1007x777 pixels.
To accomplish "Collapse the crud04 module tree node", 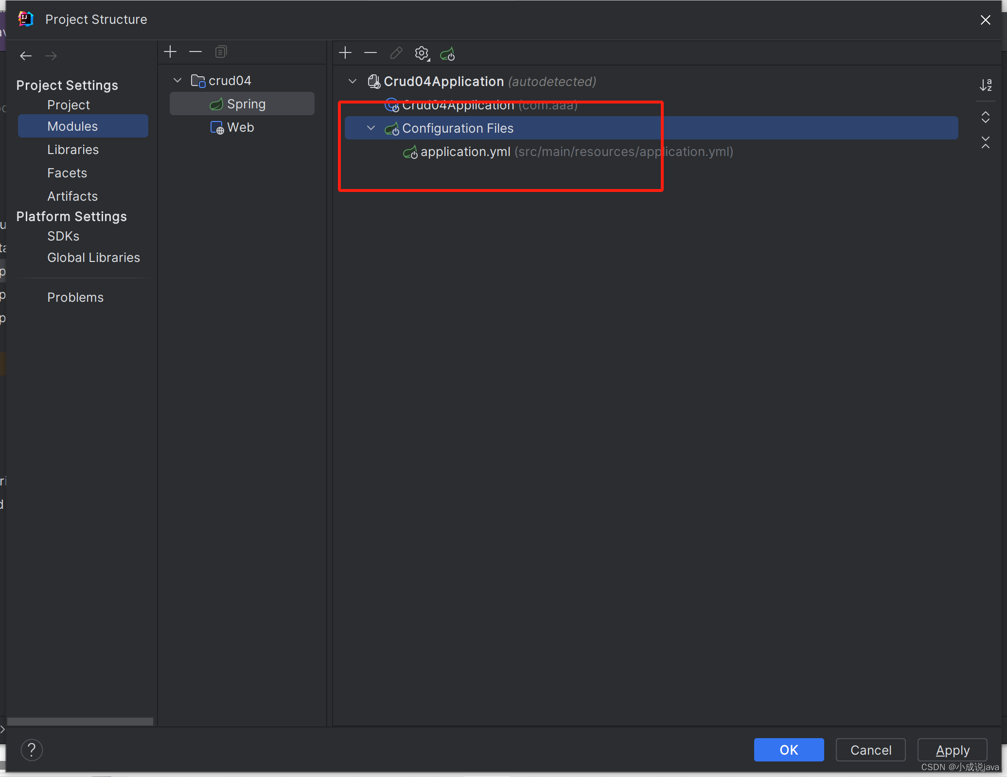I will (177, 80).
